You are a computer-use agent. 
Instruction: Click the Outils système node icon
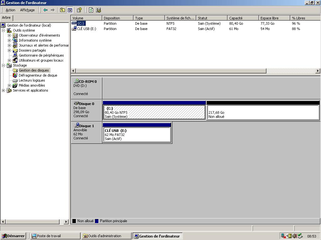pyautogui.click(x=9, y=30)
